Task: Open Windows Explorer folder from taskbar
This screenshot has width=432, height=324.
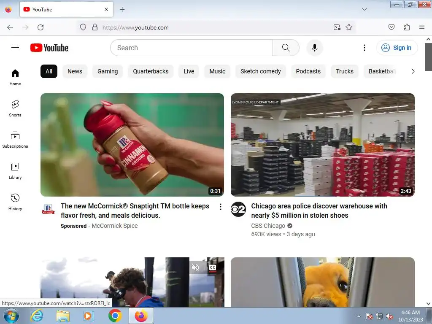Action: click(x=63, y=316)
